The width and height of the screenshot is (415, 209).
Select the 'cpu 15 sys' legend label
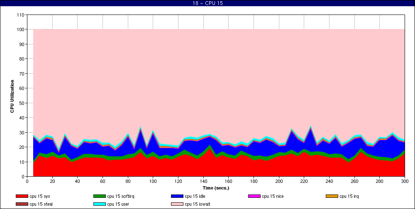point(40,196)
